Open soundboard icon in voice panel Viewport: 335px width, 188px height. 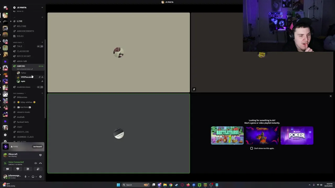pos(38,169)
